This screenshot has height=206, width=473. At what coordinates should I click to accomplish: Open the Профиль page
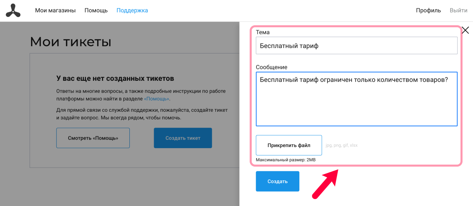[428, 10]
